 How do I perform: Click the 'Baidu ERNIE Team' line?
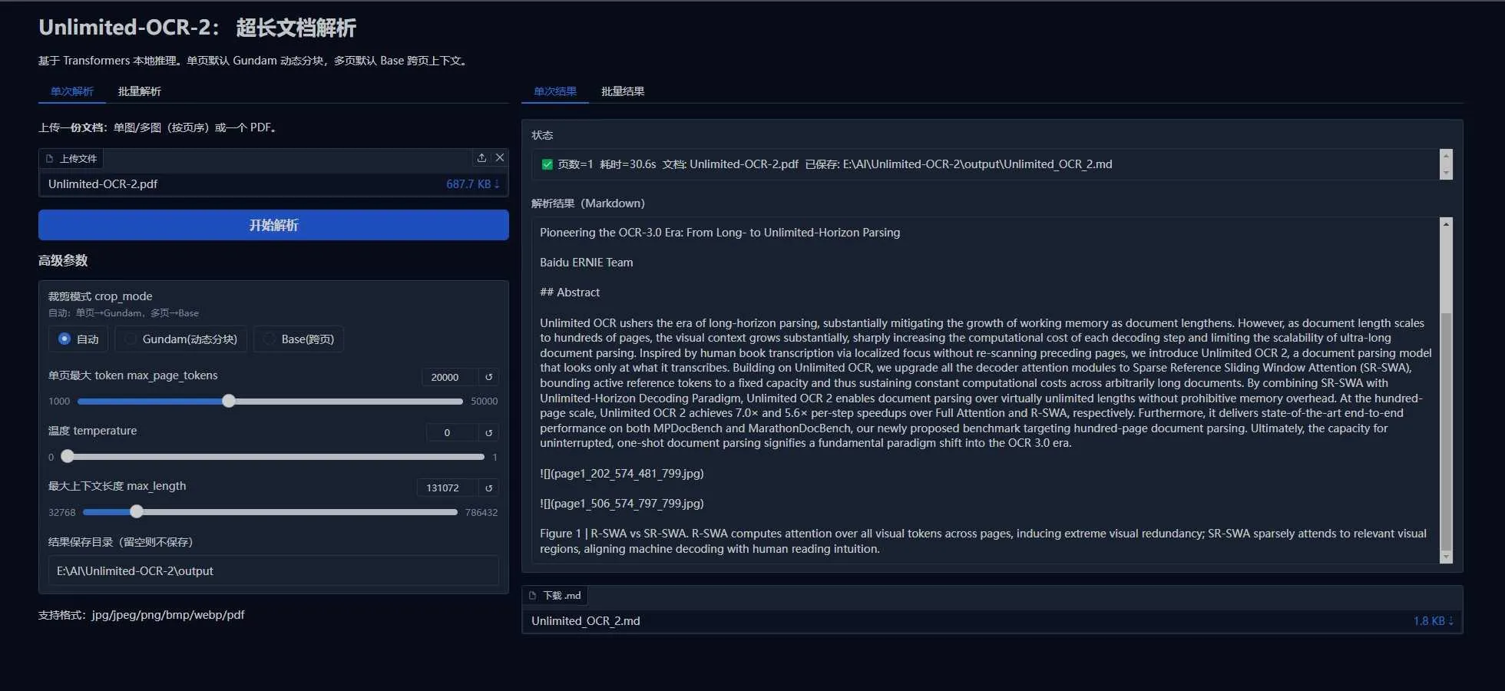point(587,263)
